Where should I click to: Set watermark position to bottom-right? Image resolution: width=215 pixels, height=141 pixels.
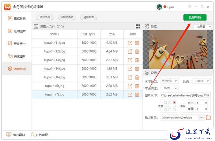[174, 110]
